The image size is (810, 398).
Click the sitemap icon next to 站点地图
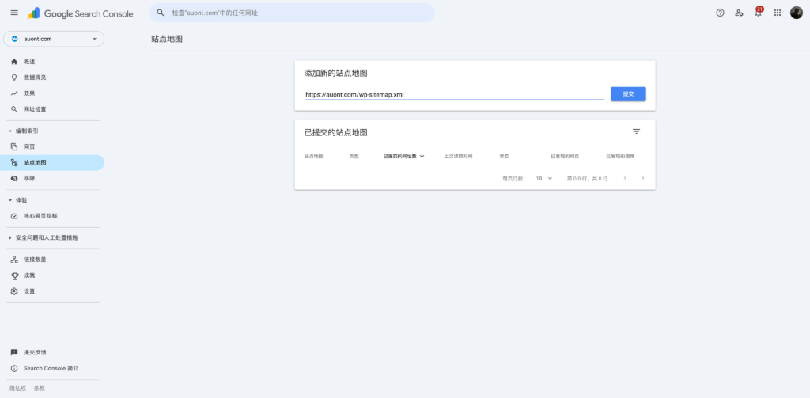(14, 163)
